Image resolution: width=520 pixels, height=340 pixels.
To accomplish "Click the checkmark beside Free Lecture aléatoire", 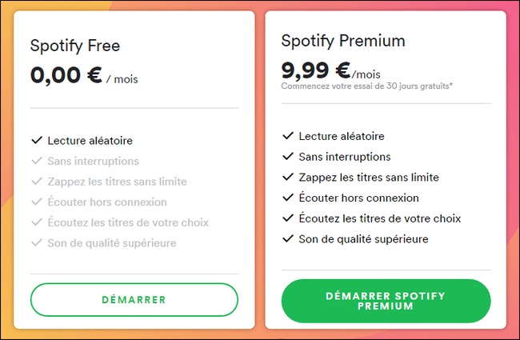I will (x=36, y=140).
